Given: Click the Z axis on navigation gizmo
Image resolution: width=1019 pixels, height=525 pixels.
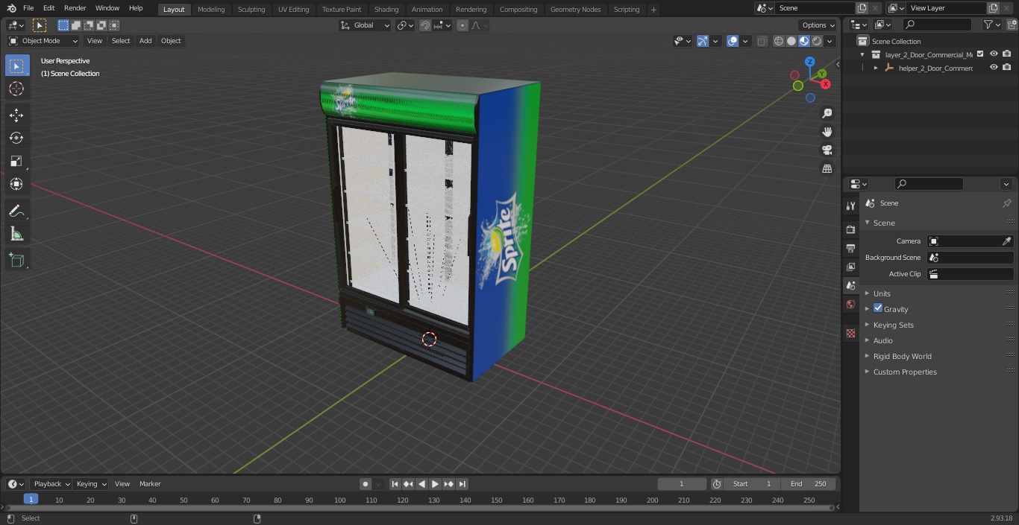Looking at the screenshot, I should coord(810,62).
